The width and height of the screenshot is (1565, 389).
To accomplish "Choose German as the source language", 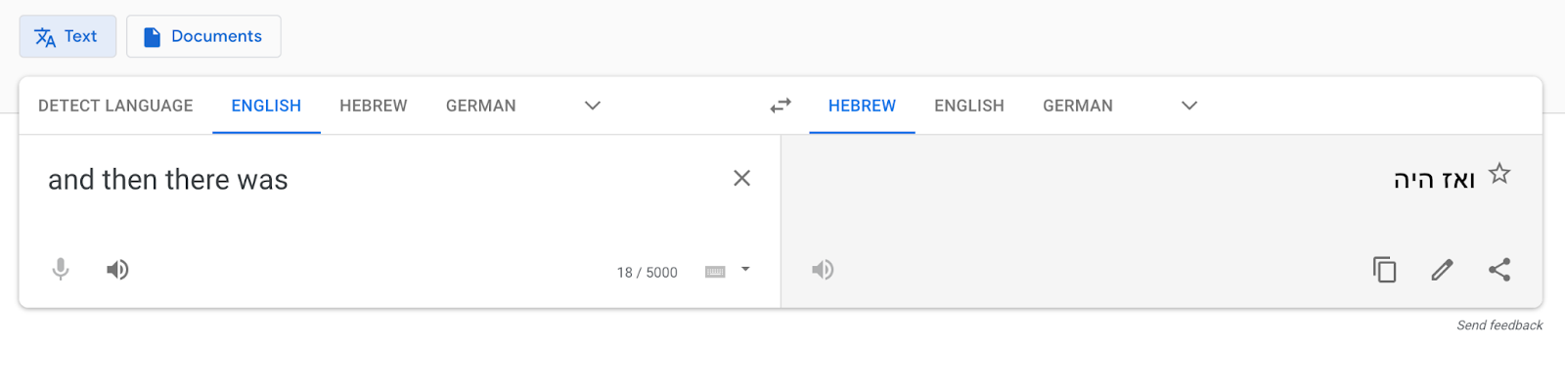I will 480,106.
